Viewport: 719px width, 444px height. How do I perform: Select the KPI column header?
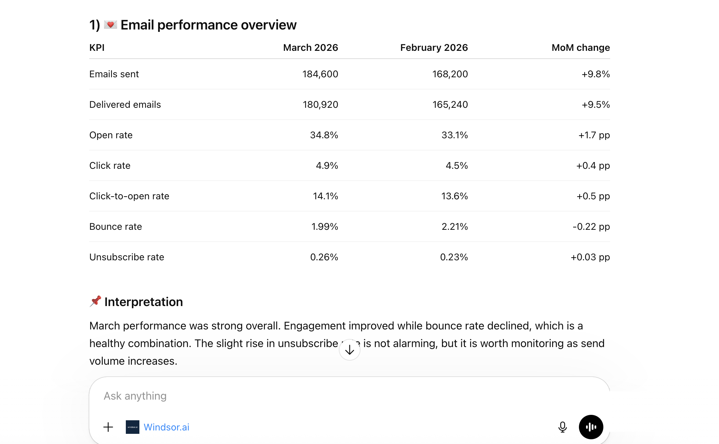point(97,47)
